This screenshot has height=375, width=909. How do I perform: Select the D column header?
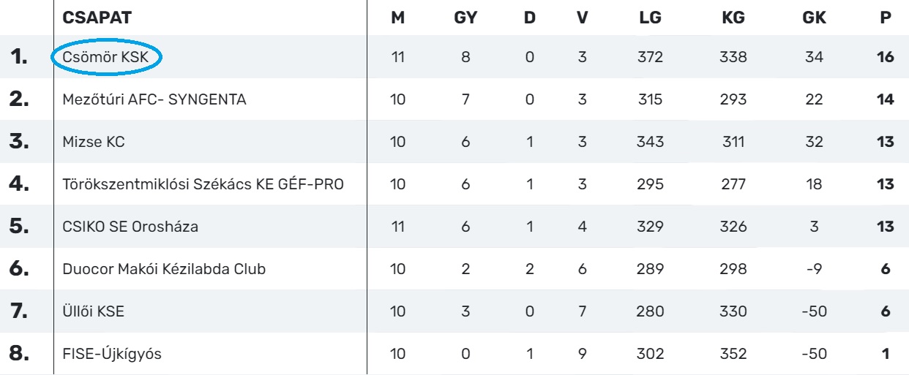pyautogui.click(x=529, y=18)
